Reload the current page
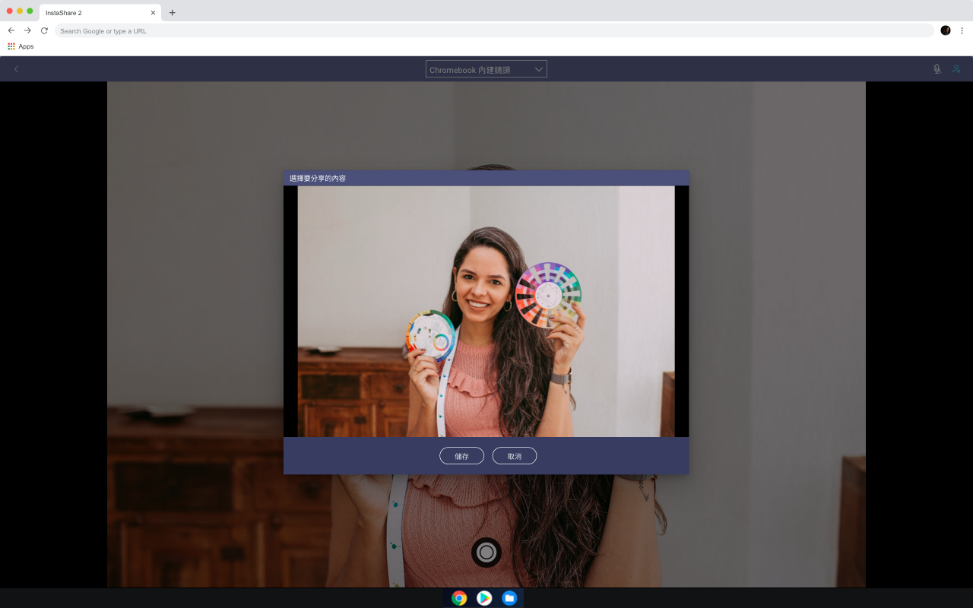This screenshot has width=973, height=608. [44, 30]
